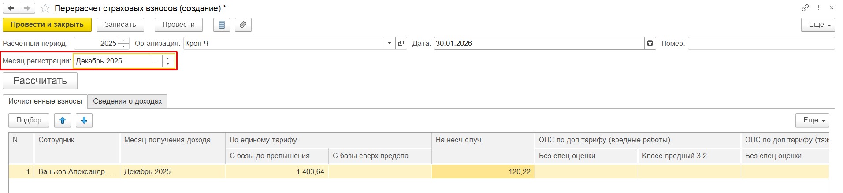The height and width of the screenshot is (193, 843).
Task: Move row down with blue arrow
Action: pyautogui.click(x=84, y=120)
